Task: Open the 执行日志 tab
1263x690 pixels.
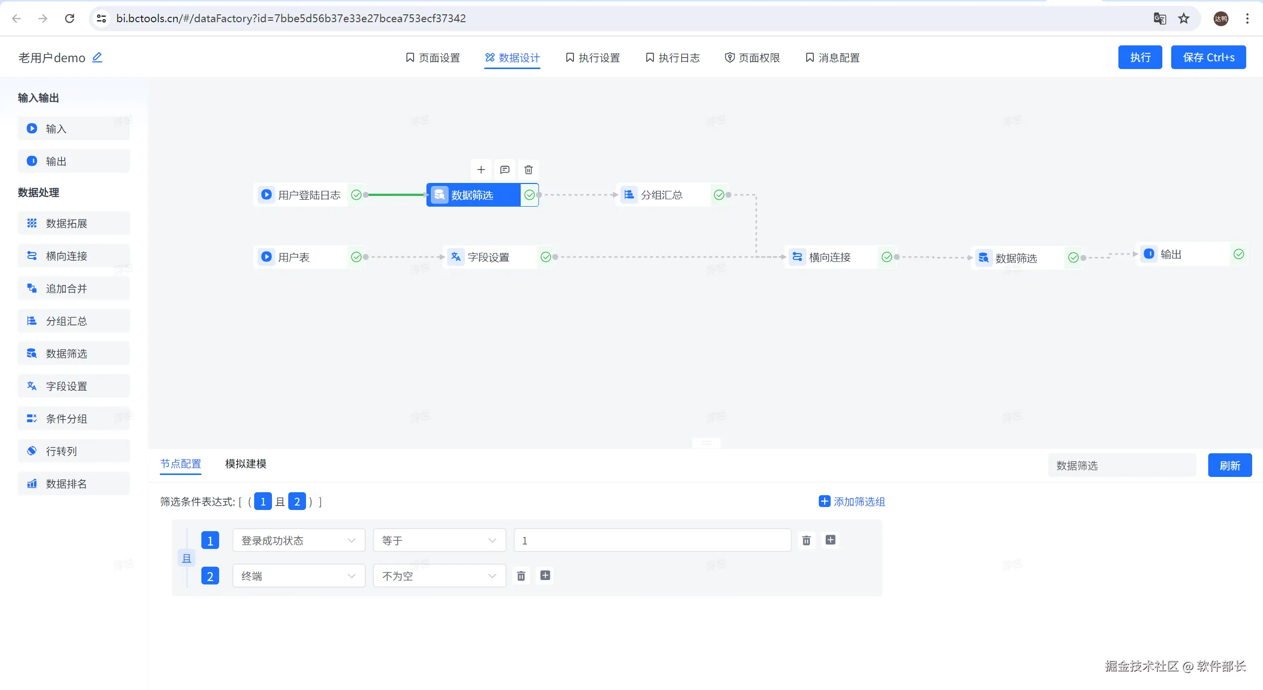Action: [x=673, y=58]
